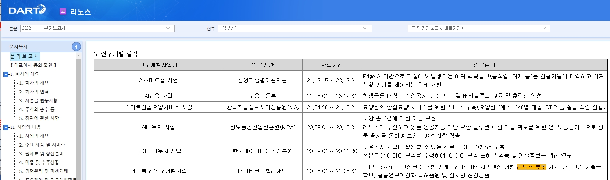Viewport: 610px width, 180px height.
Task: Click the 스마트안심요양서비스 사업 cell
Action: [158, 107]
